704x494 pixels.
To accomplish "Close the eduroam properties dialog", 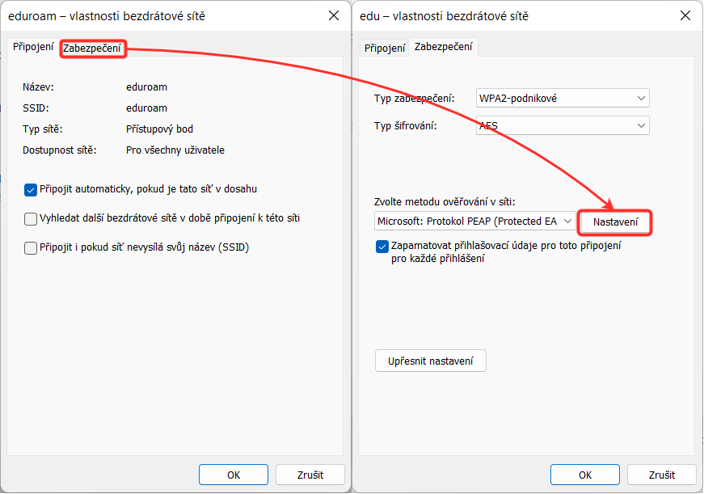I will pyautogui.click(x=334, y=15).
